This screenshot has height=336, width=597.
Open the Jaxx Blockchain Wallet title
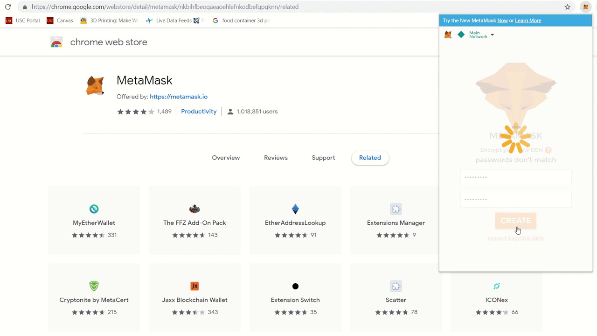tap(194, 300)
